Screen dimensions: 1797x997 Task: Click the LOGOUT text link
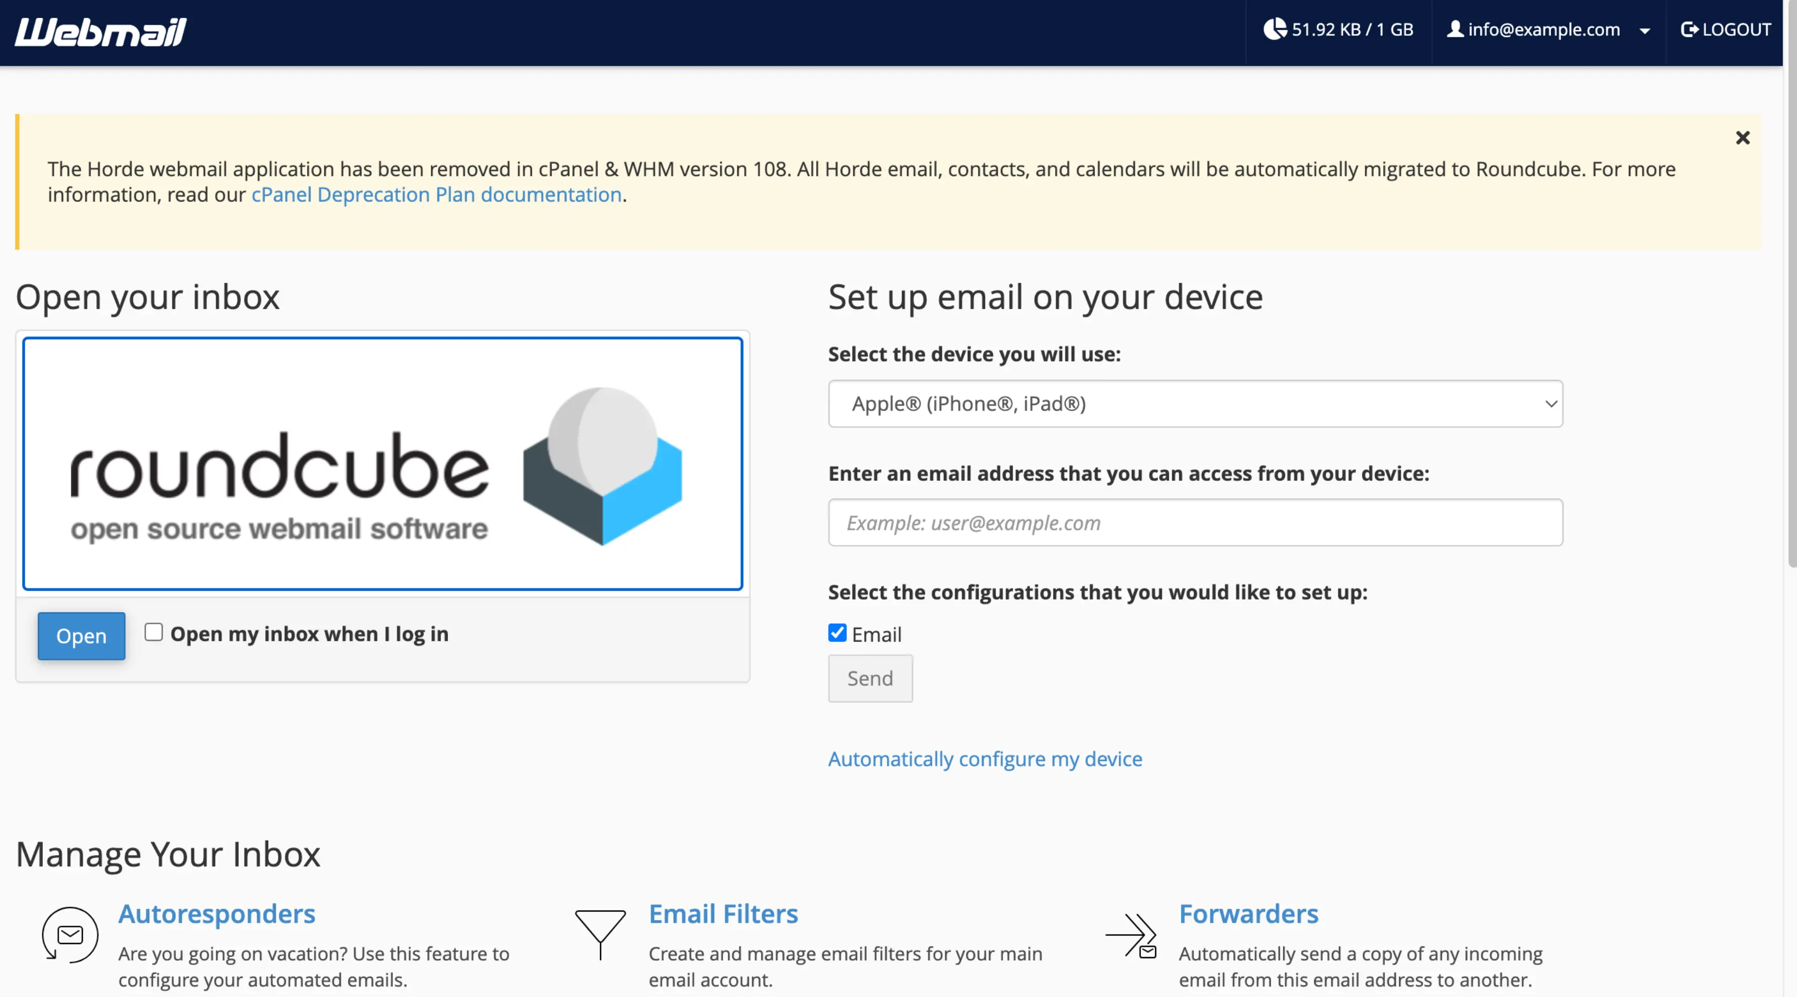1736,29
